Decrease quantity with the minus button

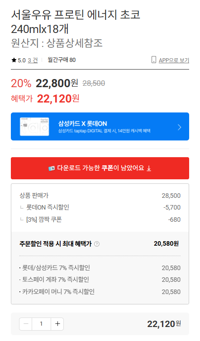(x=26, y=324)
